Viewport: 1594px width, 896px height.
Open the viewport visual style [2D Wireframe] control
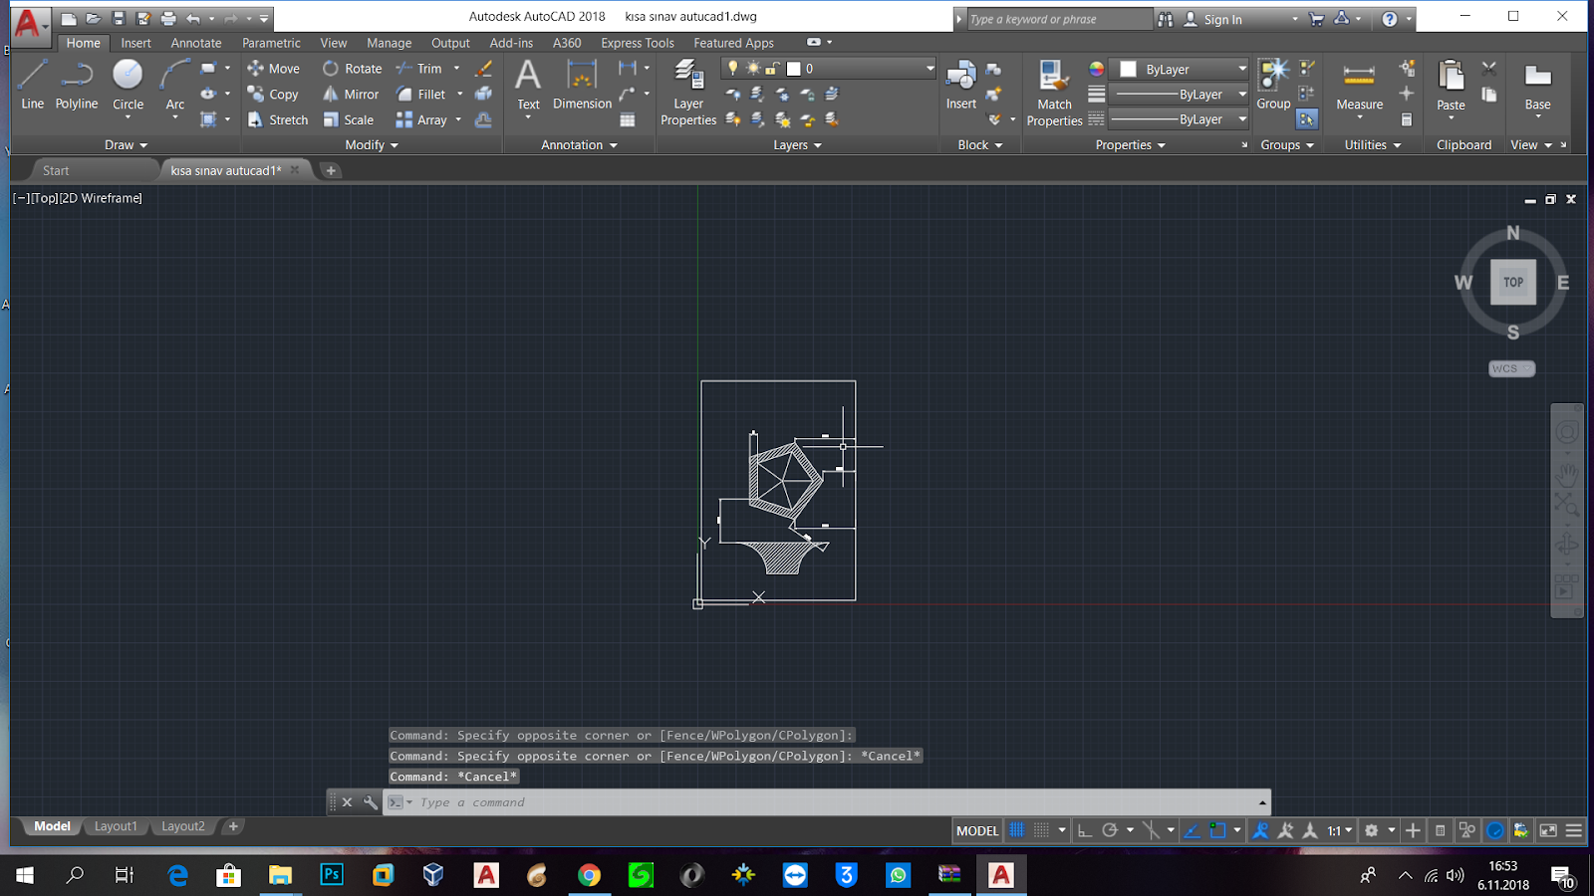(x=101, y=198)
